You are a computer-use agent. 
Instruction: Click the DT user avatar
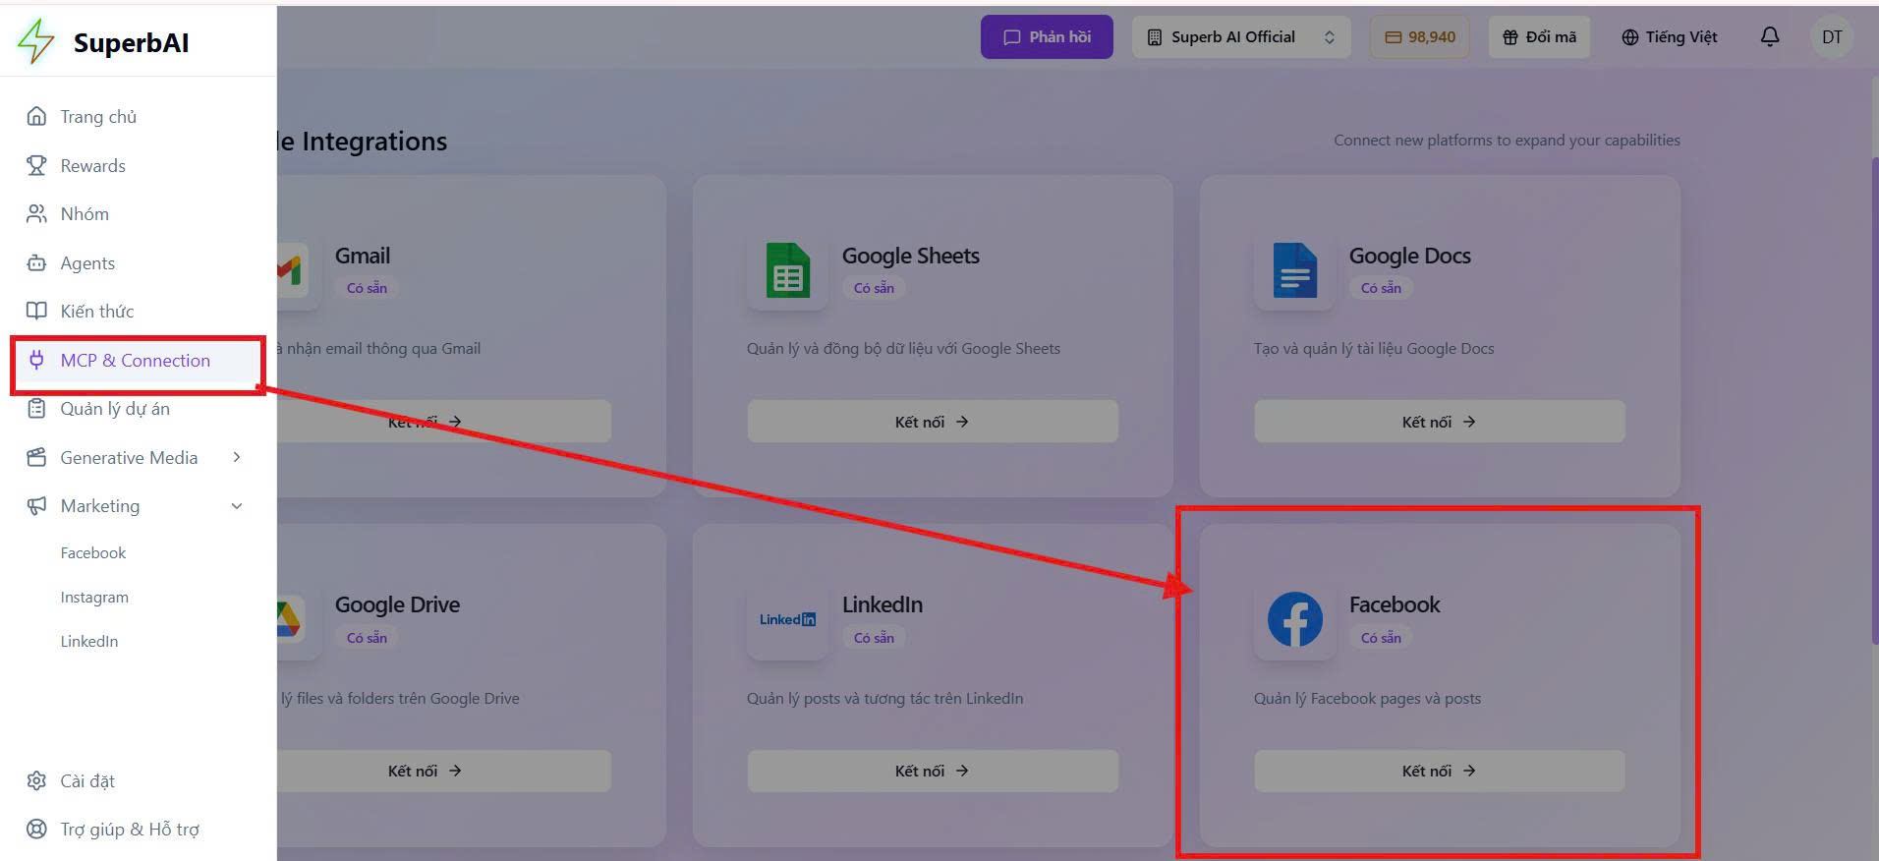1832,36
